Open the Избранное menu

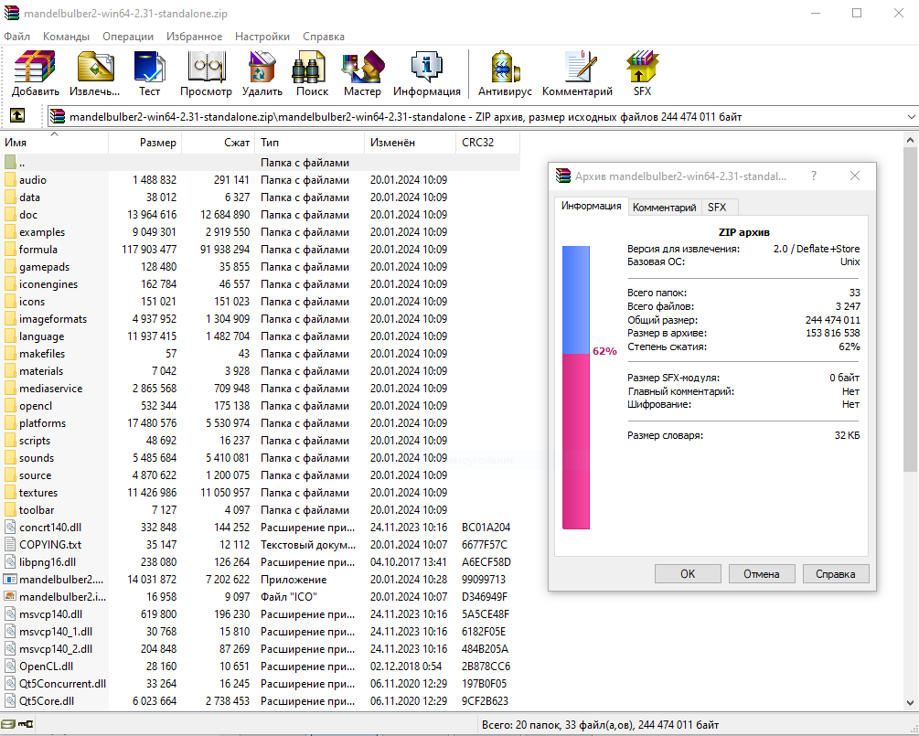coord(194,37)
